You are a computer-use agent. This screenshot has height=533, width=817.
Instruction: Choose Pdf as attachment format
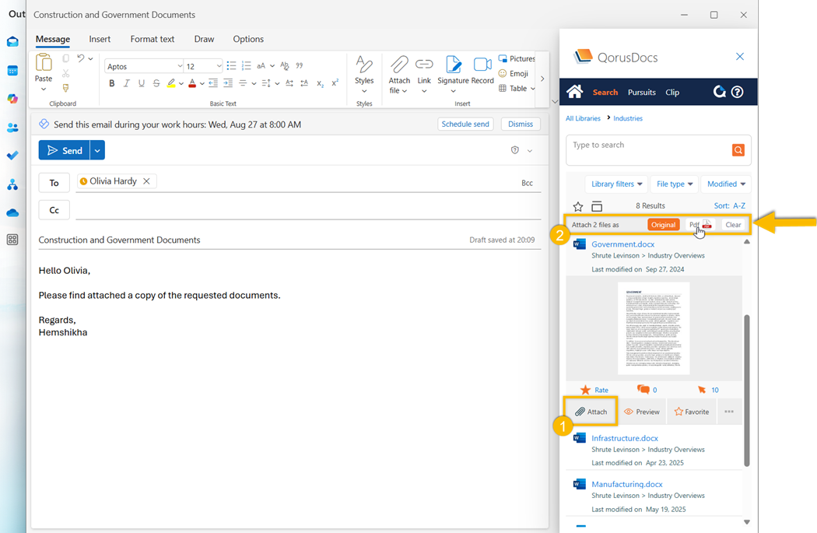(x=694, y=225)
